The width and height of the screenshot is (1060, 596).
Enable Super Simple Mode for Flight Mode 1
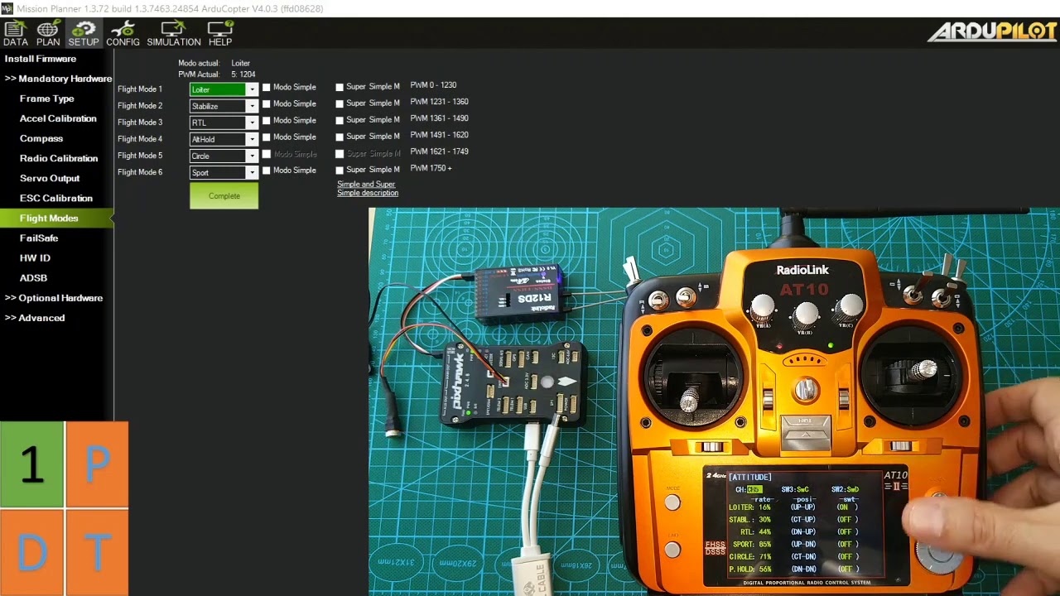point(340,87)
